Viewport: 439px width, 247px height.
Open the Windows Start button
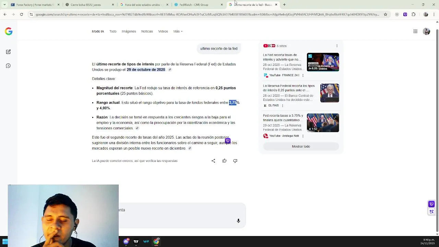(x=5, y=242)
